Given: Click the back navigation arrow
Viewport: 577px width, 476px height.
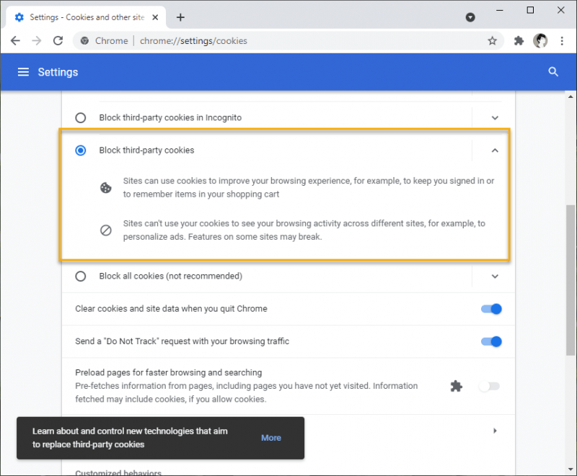Looking at the screenshot, I should [x=14, y=41].
